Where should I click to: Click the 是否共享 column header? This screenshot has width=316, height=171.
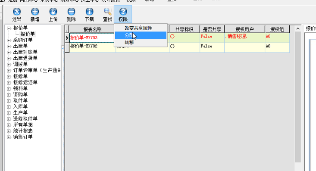[212, 29]
